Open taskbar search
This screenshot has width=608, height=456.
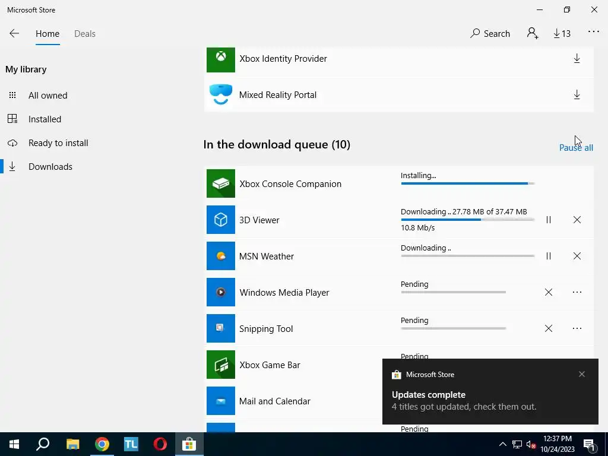pos(43,444)
